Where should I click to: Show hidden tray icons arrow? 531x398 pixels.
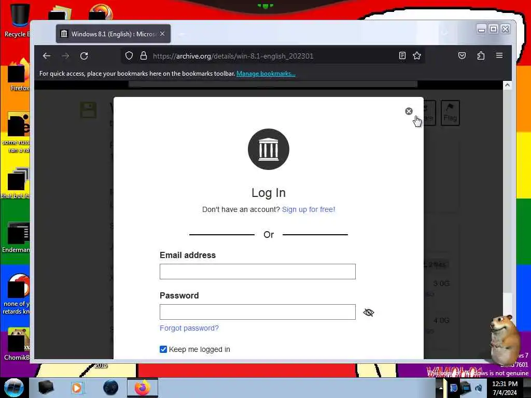click(x=440, y=388)
